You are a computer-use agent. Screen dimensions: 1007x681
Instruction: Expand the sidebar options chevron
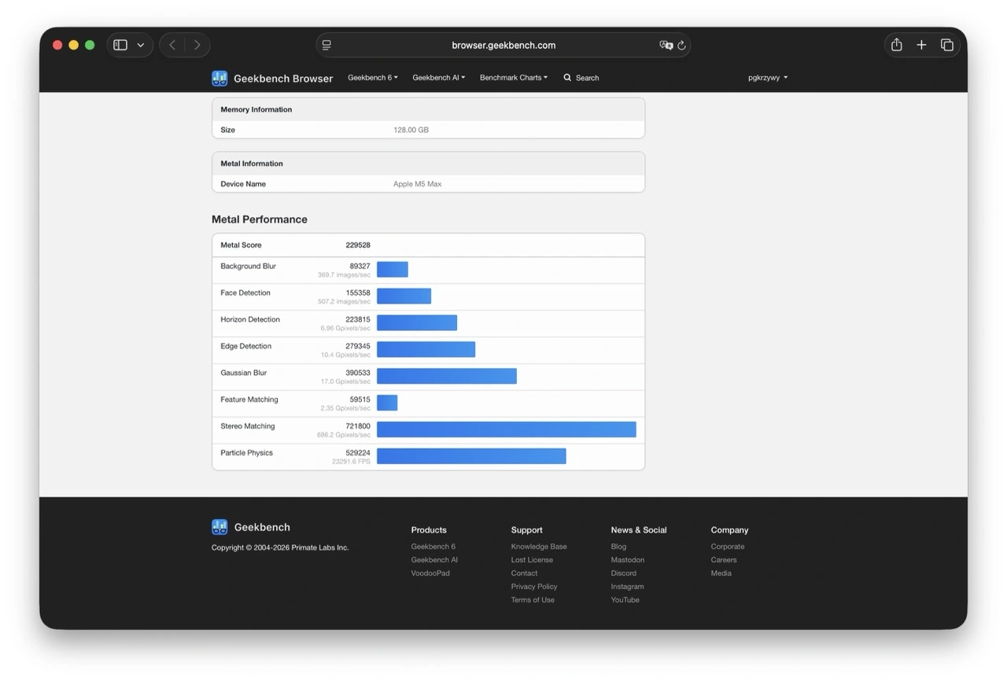[x=141, y=46]
